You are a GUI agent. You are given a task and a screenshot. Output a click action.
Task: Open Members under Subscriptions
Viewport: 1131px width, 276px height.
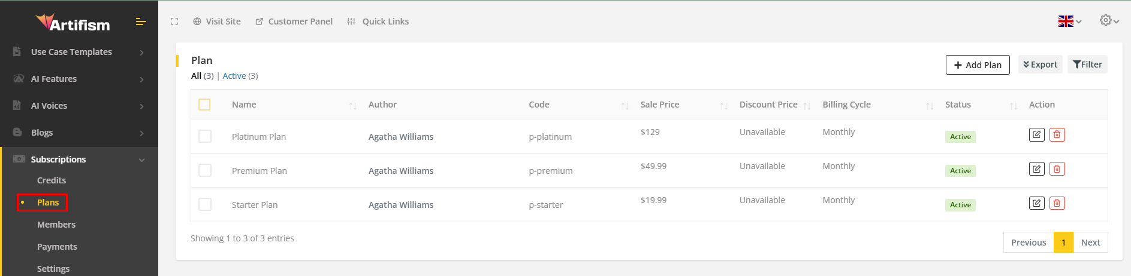click(56, 225)
